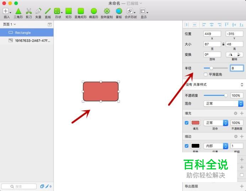Screen dimensions: 246x191
Task: Uncheck the border (描边) enable checkbox
Action: 187,146
